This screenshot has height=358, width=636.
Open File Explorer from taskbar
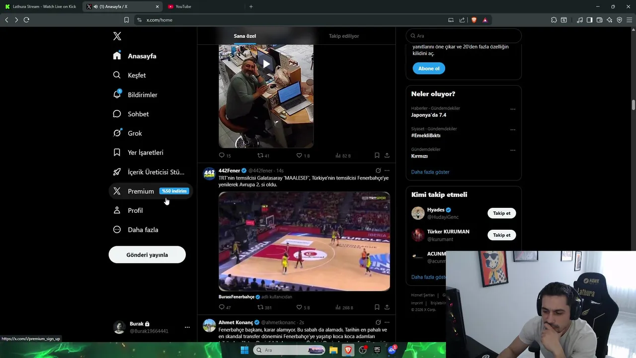click(333, 350)
